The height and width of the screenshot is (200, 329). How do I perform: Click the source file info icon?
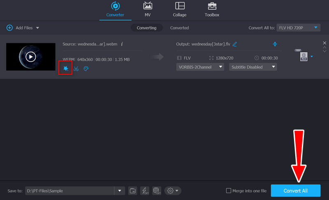pos(122,44)
